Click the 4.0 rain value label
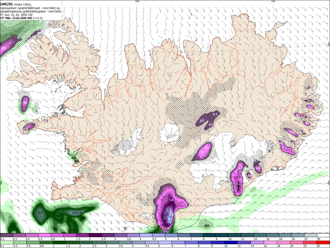The height and width of the screenshot is (248, 330). 74,213
